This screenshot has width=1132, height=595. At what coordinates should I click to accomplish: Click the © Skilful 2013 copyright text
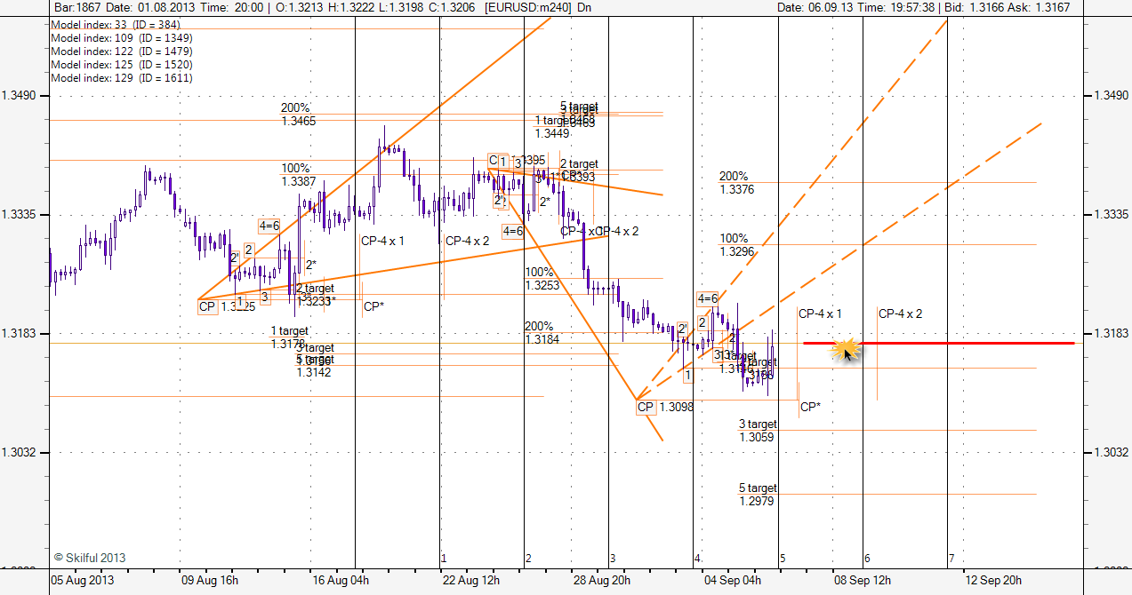tap(89, 559)
